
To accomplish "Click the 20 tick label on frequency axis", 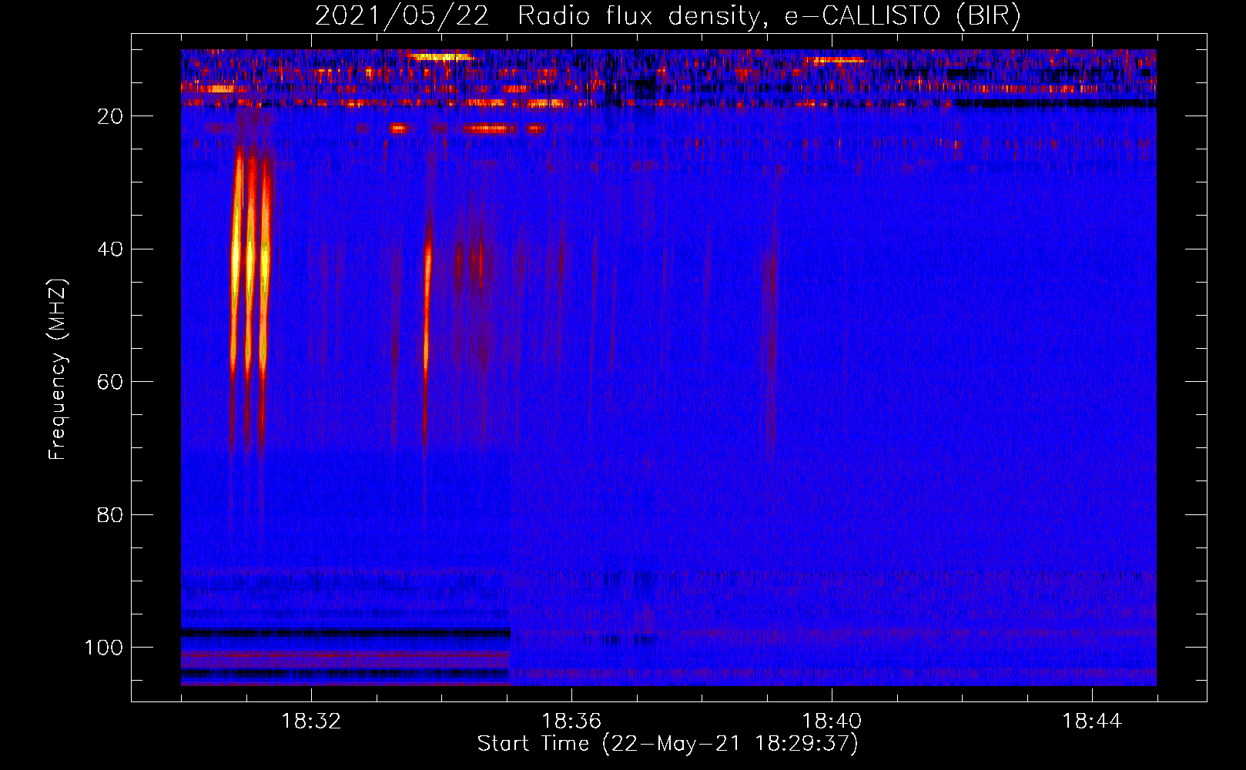I will (x=110, y=116).
